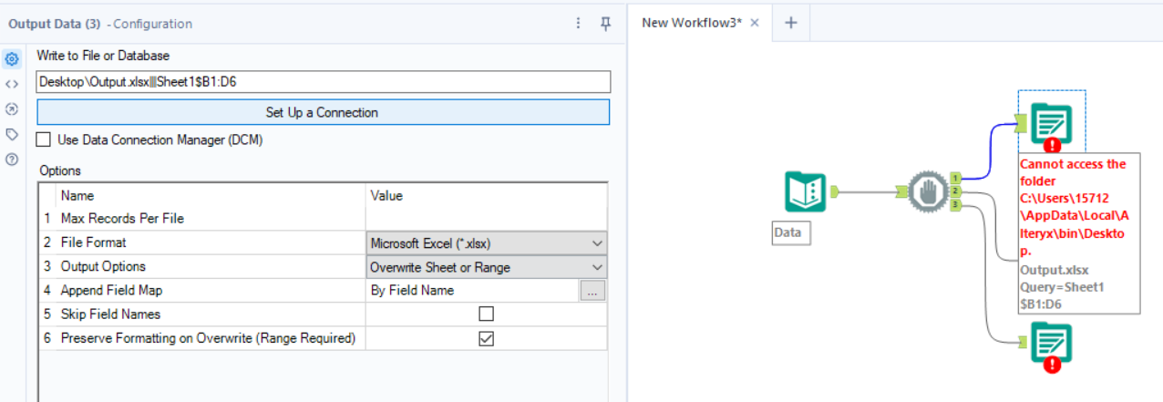Select the Input Data tool on canvas

(805, 192)
